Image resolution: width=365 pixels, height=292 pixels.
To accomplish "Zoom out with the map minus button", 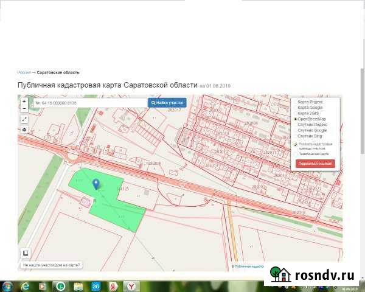I will (x=24, y=108).
